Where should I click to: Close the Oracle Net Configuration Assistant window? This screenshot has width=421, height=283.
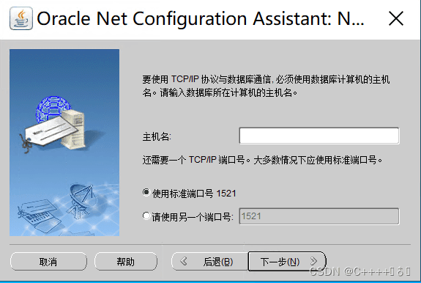(396, 18)
